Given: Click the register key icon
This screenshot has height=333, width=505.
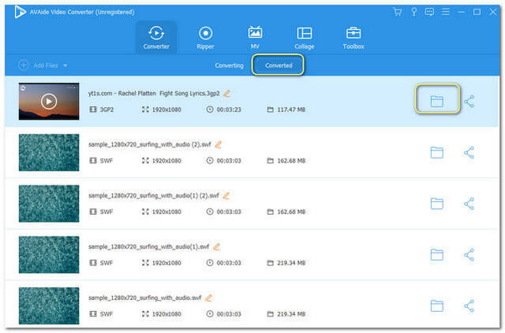Looking at the screenshot, I should pyautogui.click(x=413, y=12).
